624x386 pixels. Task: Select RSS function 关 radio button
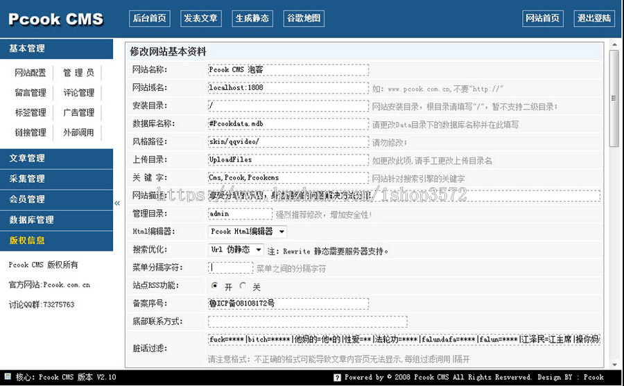[243, 286]
